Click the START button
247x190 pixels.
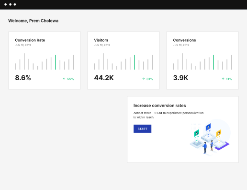click(x=142, y=129)
